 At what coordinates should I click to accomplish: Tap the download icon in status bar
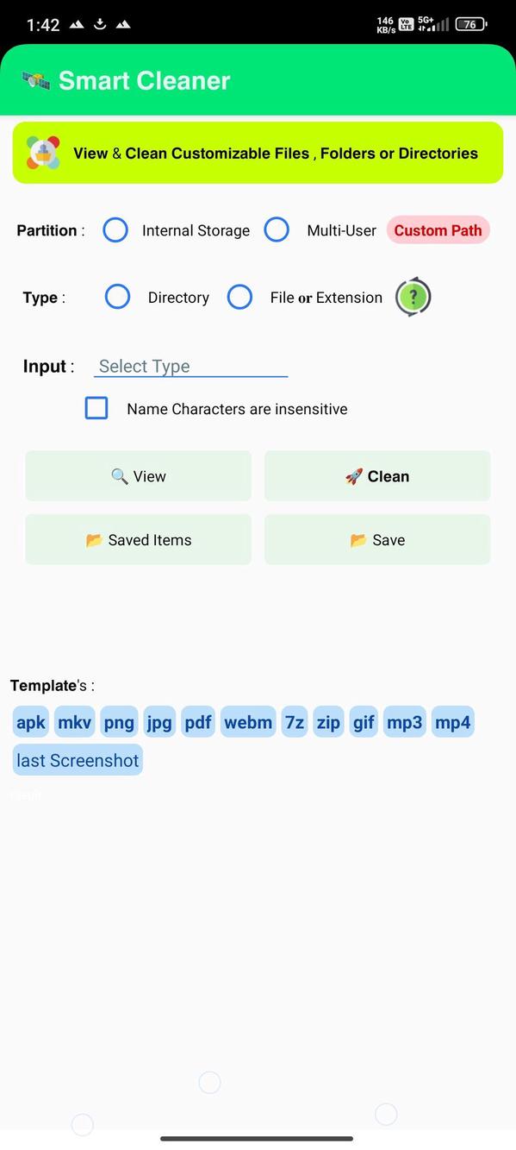[x=100, y=24]
